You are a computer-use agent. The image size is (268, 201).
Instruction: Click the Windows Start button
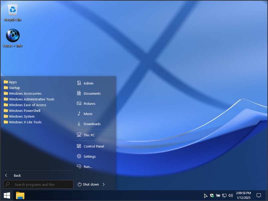pos(7,196)
